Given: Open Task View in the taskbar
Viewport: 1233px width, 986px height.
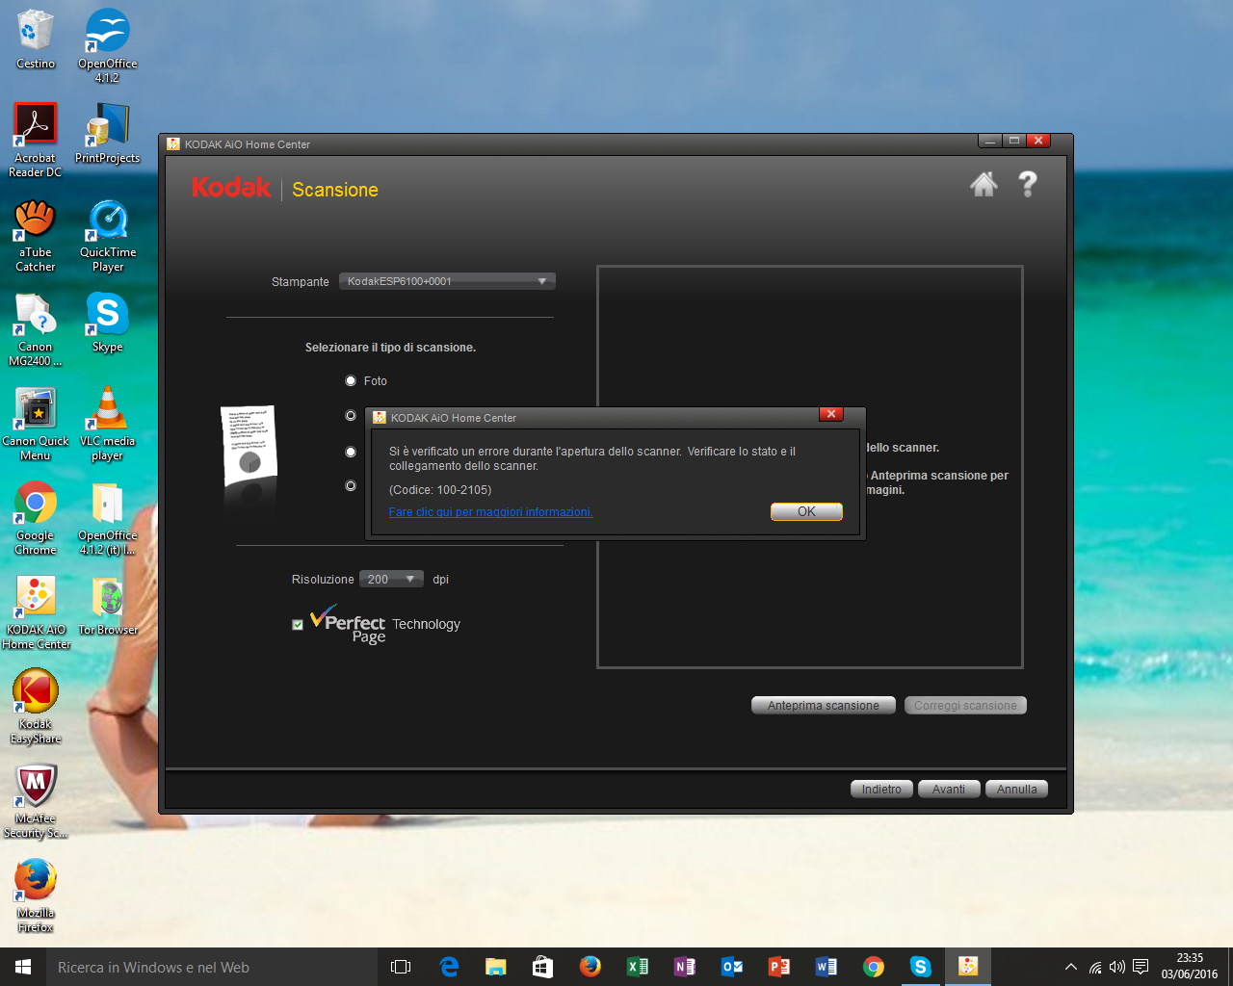Looking at the screenshot, I should point(401,967).
